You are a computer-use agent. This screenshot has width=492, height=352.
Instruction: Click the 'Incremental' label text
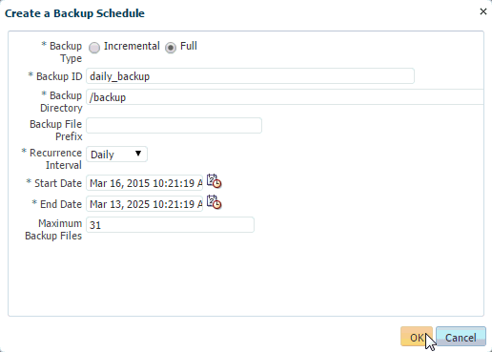coord(132,46)
